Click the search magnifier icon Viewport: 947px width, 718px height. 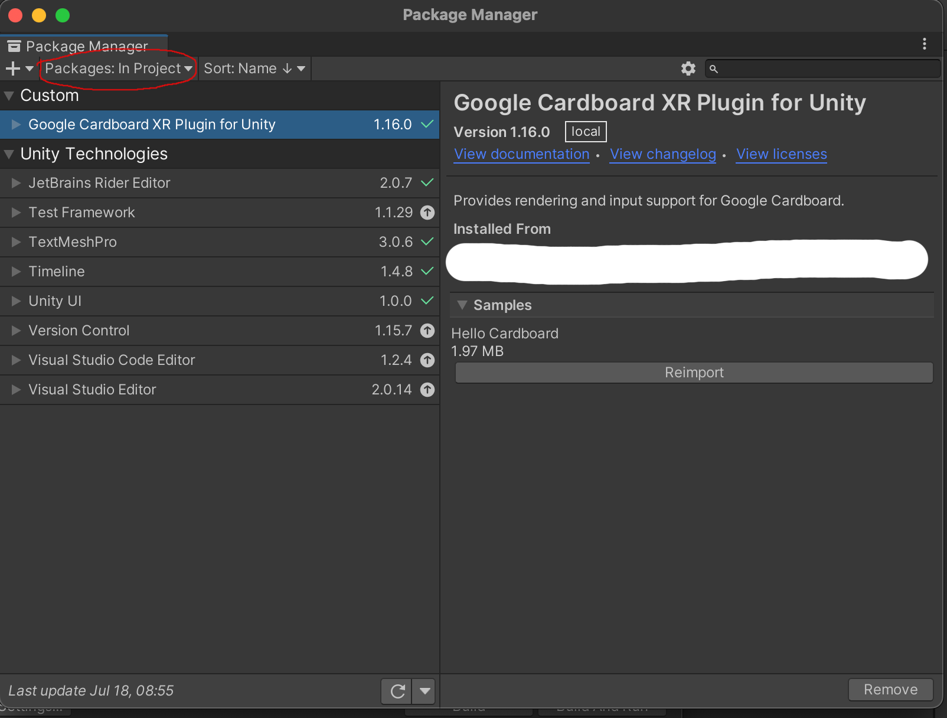(x=714, y=69)
